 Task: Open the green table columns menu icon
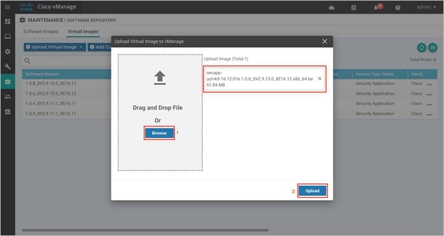(x=433, y=48)
